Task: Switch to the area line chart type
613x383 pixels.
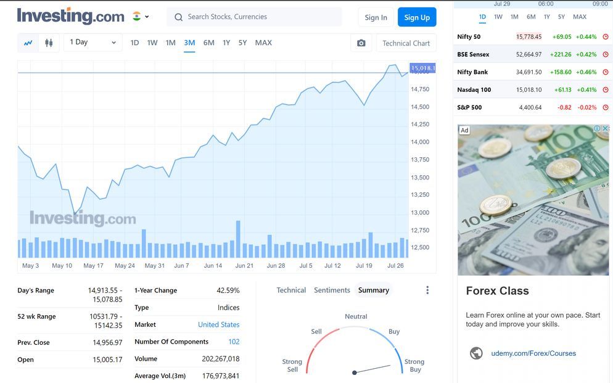Action: 28,43
